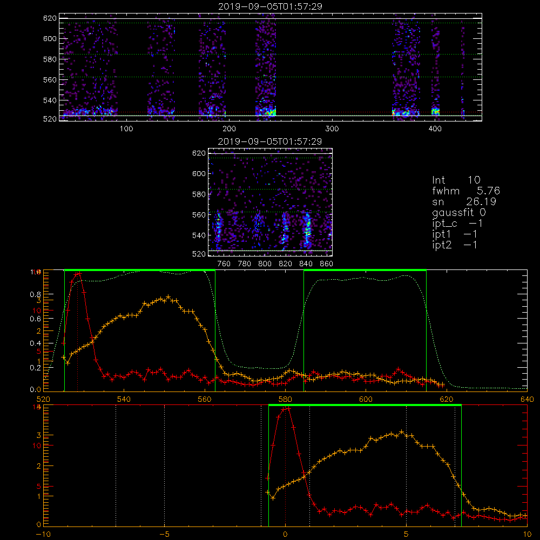The height and width of the screenshot is (540, 540).
Task: Click y-axis label 520 on middle plot
Action: (199, 254)
